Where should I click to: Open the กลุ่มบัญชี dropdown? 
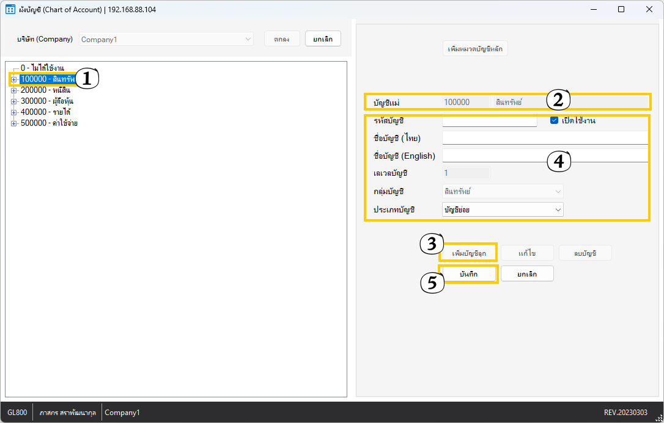502,192
